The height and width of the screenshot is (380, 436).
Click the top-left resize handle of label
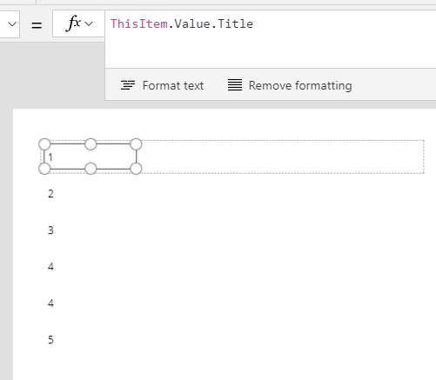click(44, 144)
